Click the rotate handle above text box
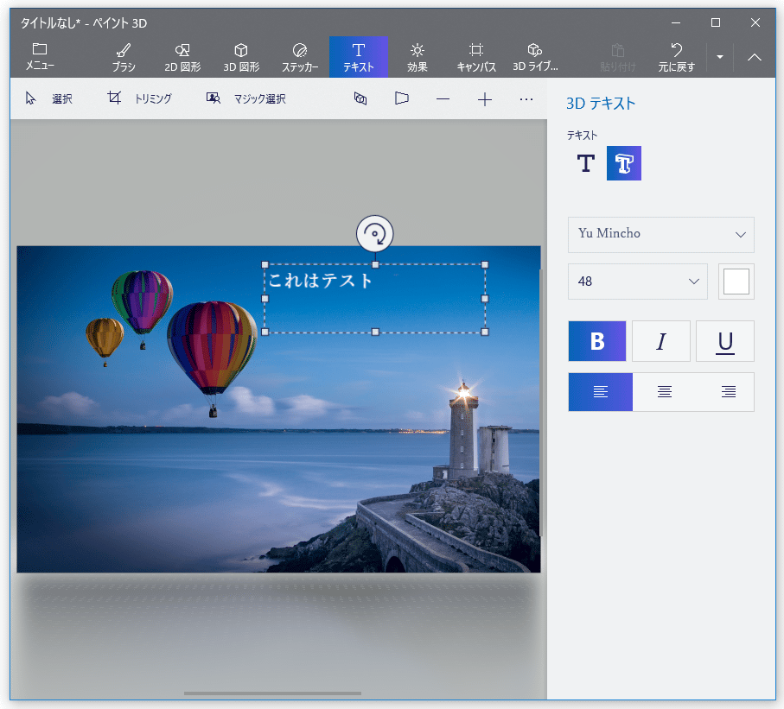The width and height of the screenshot is (784, 709). 375,233
